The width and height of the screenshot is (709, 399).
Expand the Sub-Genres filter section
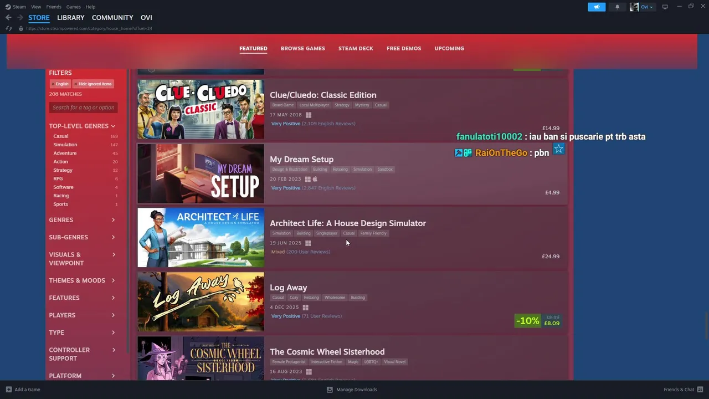(82, 237)
